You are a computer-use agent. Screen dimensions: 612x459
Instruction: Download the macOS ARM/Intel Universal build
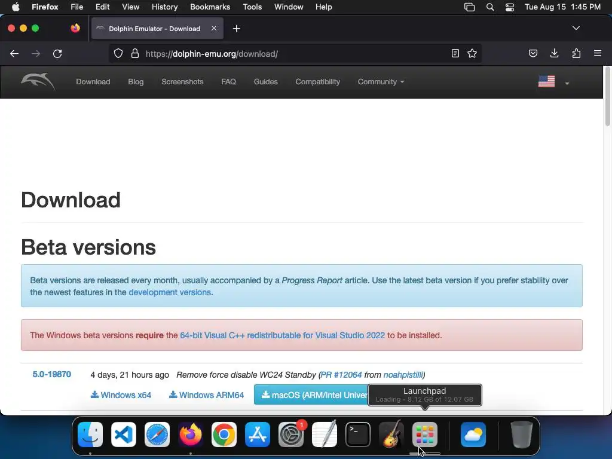coord(311,394)
